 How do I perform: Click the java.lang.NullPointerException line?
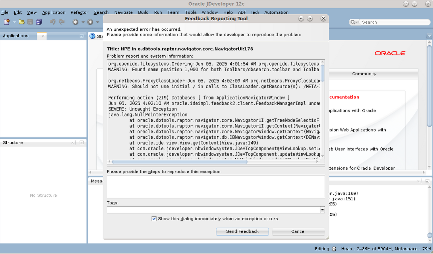click(x=148, y=115)
